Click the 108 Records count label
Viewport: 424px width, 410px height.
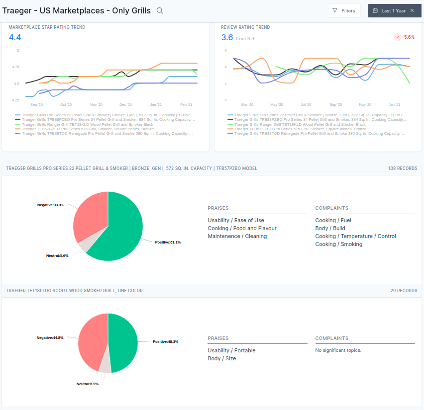(402, 168)
